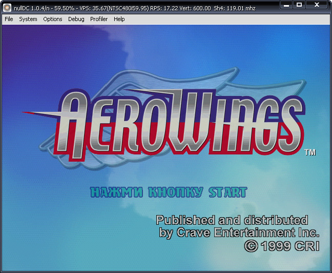Click the 'НАЖМИ КНОПКУ START' prompt
The width and height of the screenshot is (332, 273).
(169, 192)
